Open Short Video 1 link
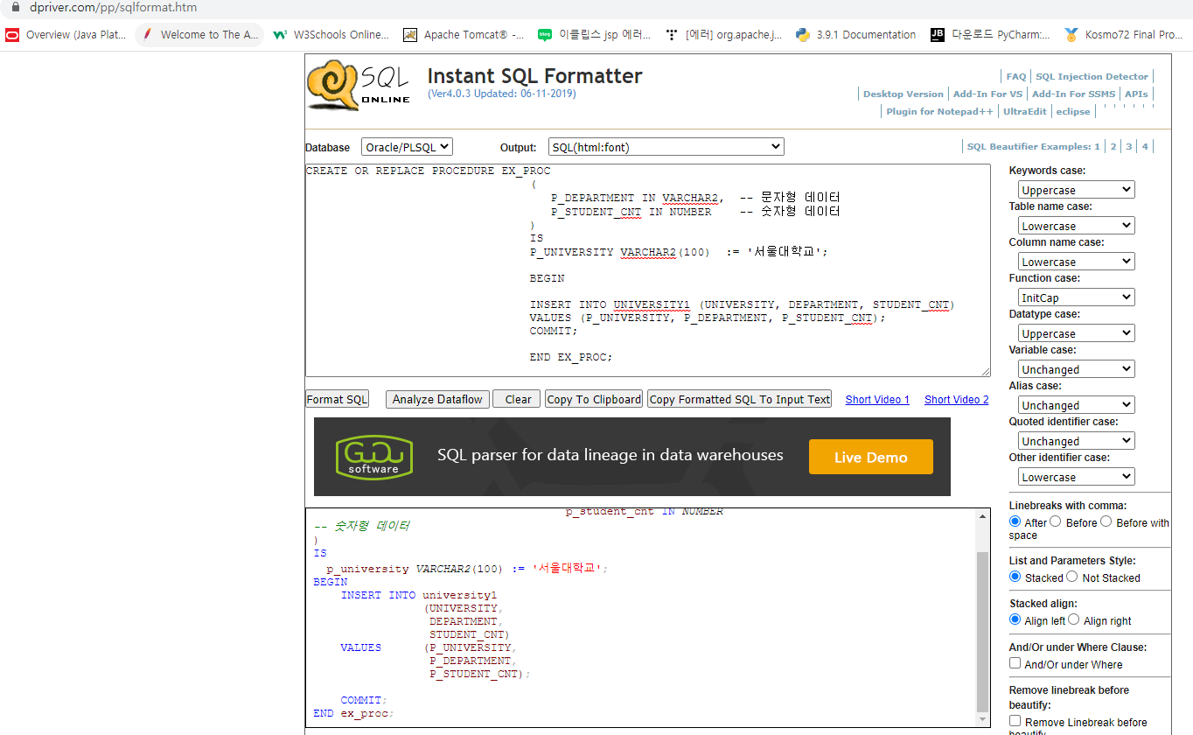 tap(877, 400)
